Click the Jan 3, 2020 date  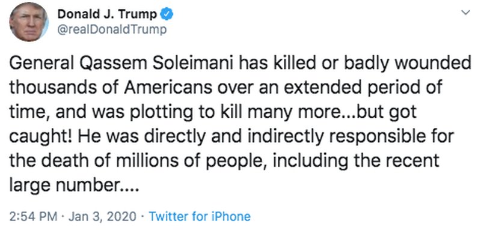tap(102, 217)
